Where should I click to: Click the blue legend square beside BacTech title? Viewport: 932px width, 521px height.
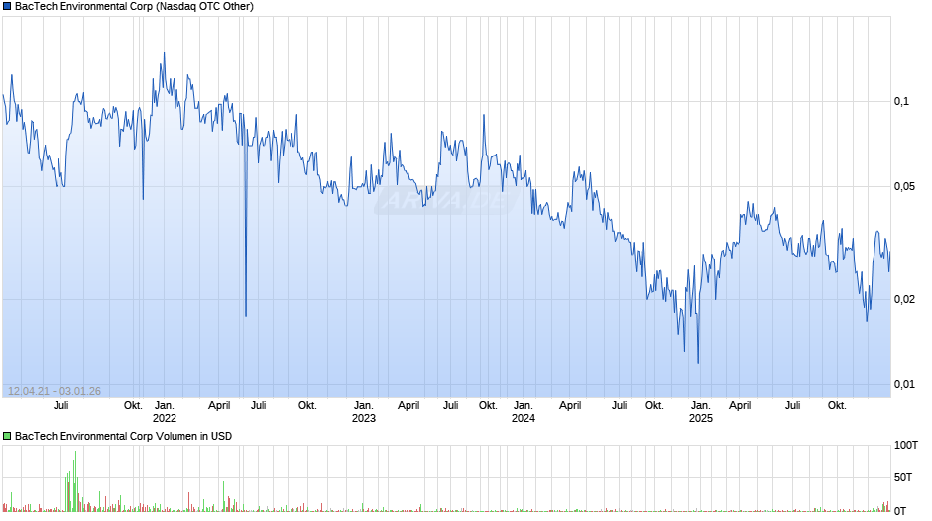(7, 7)
